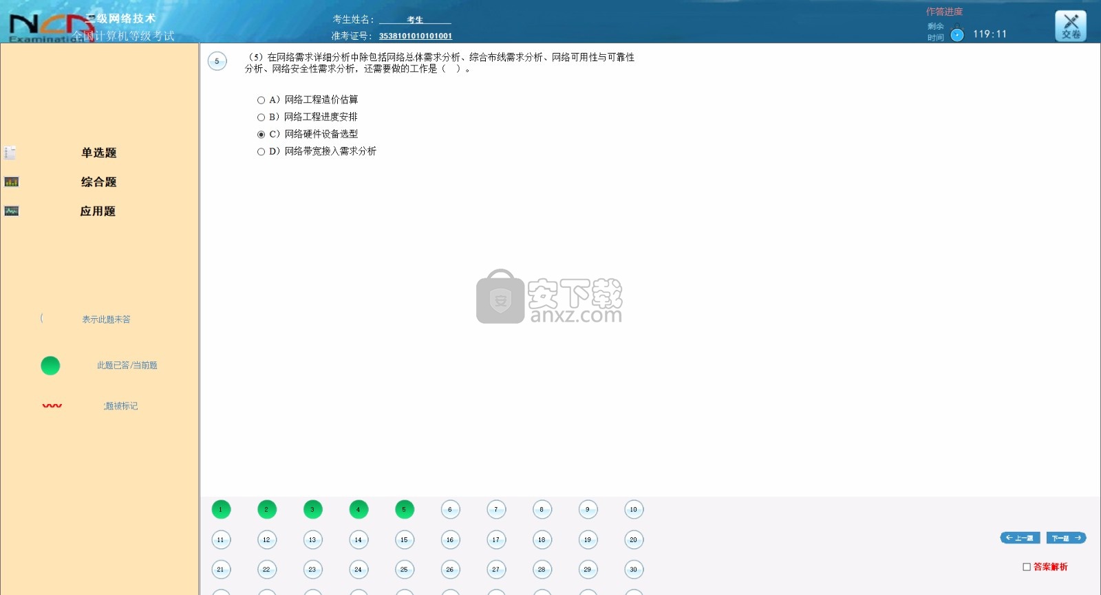
Task: Click the 单选题 list icon
Action: pyautogui.click(x=10, y=153)
